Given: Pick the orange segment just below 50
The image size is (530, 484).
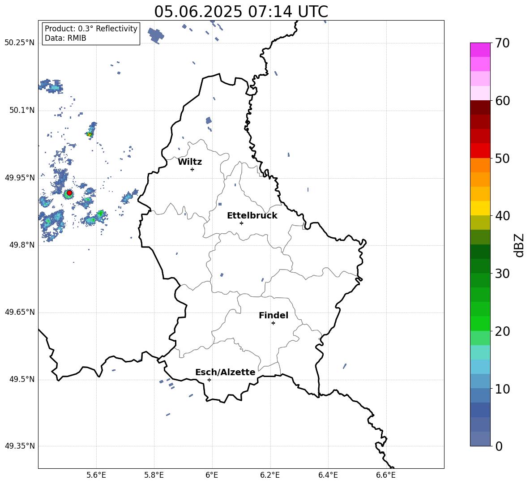Looking at the screenshot, I should 480,165.
